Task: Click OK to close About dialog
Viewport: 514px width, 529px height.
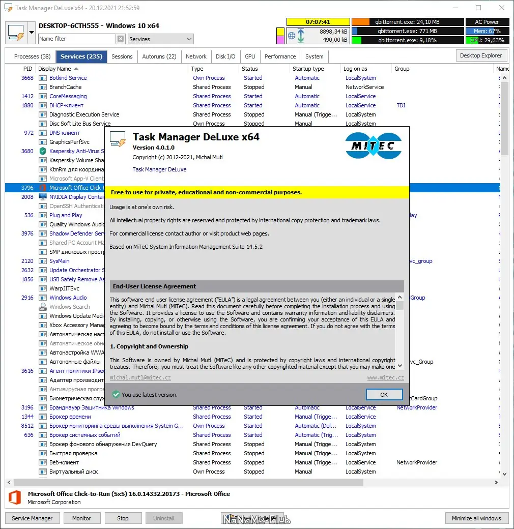Action: [384, 394]
